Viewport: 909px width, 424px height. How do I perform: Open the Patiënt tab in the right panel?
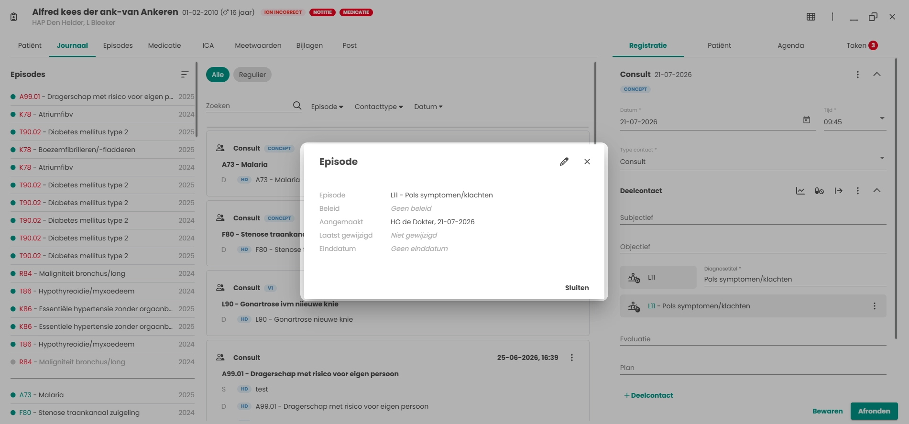pyautogui.click(x=719, y=45)
